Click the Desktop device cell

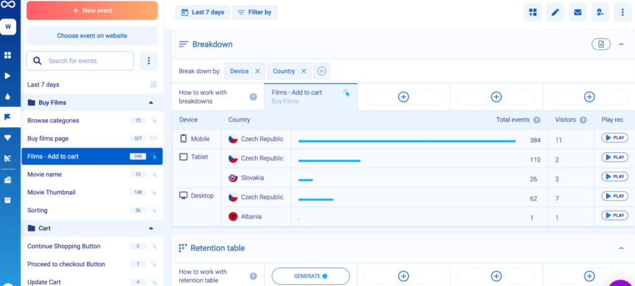coord(197,207)
